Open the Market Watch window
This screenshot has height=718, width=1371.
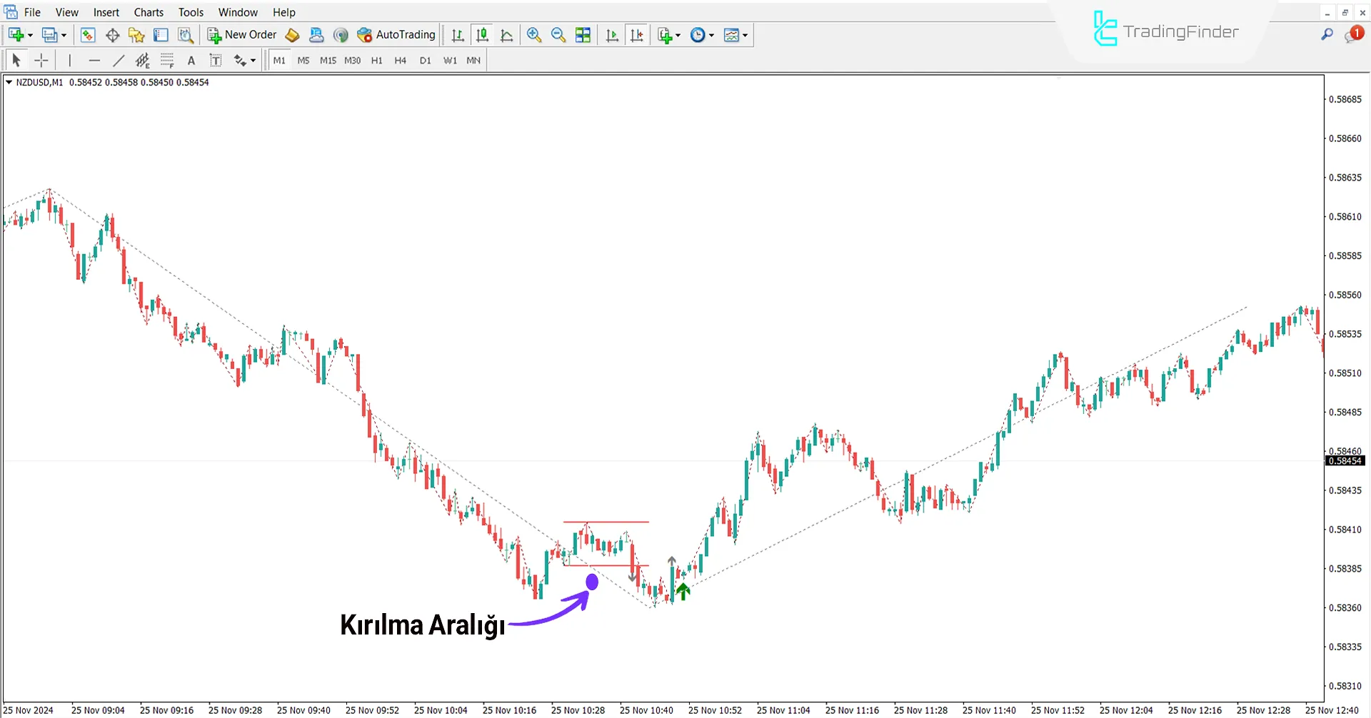[88, 34]
